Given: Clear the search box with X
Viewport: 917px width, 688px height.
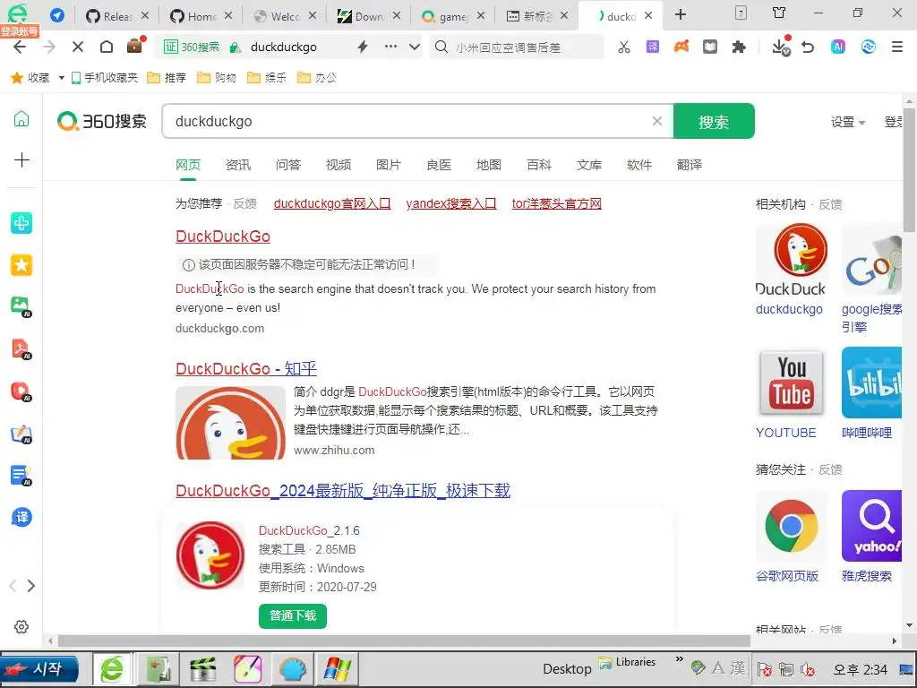Looking at the screenshot, I should coord(656,121).
